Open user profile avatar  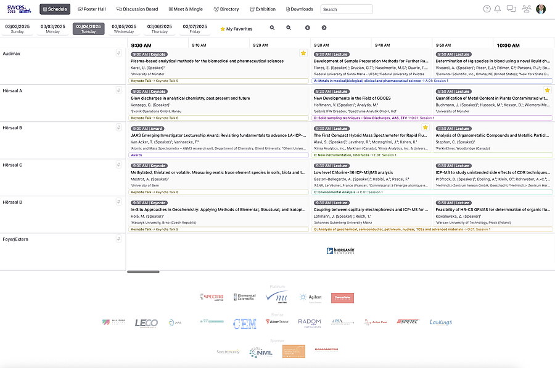540,9
